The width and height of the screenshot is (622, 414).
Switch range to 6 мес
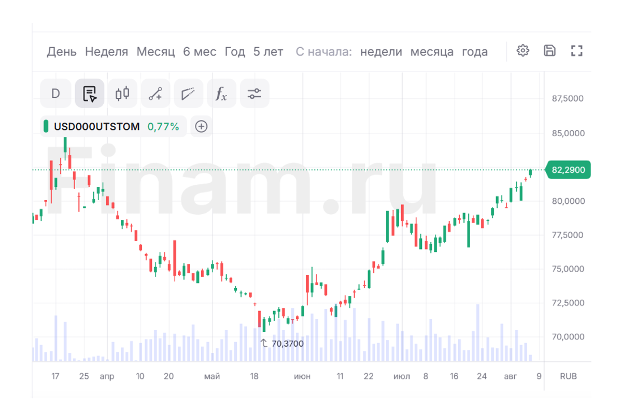200,52
